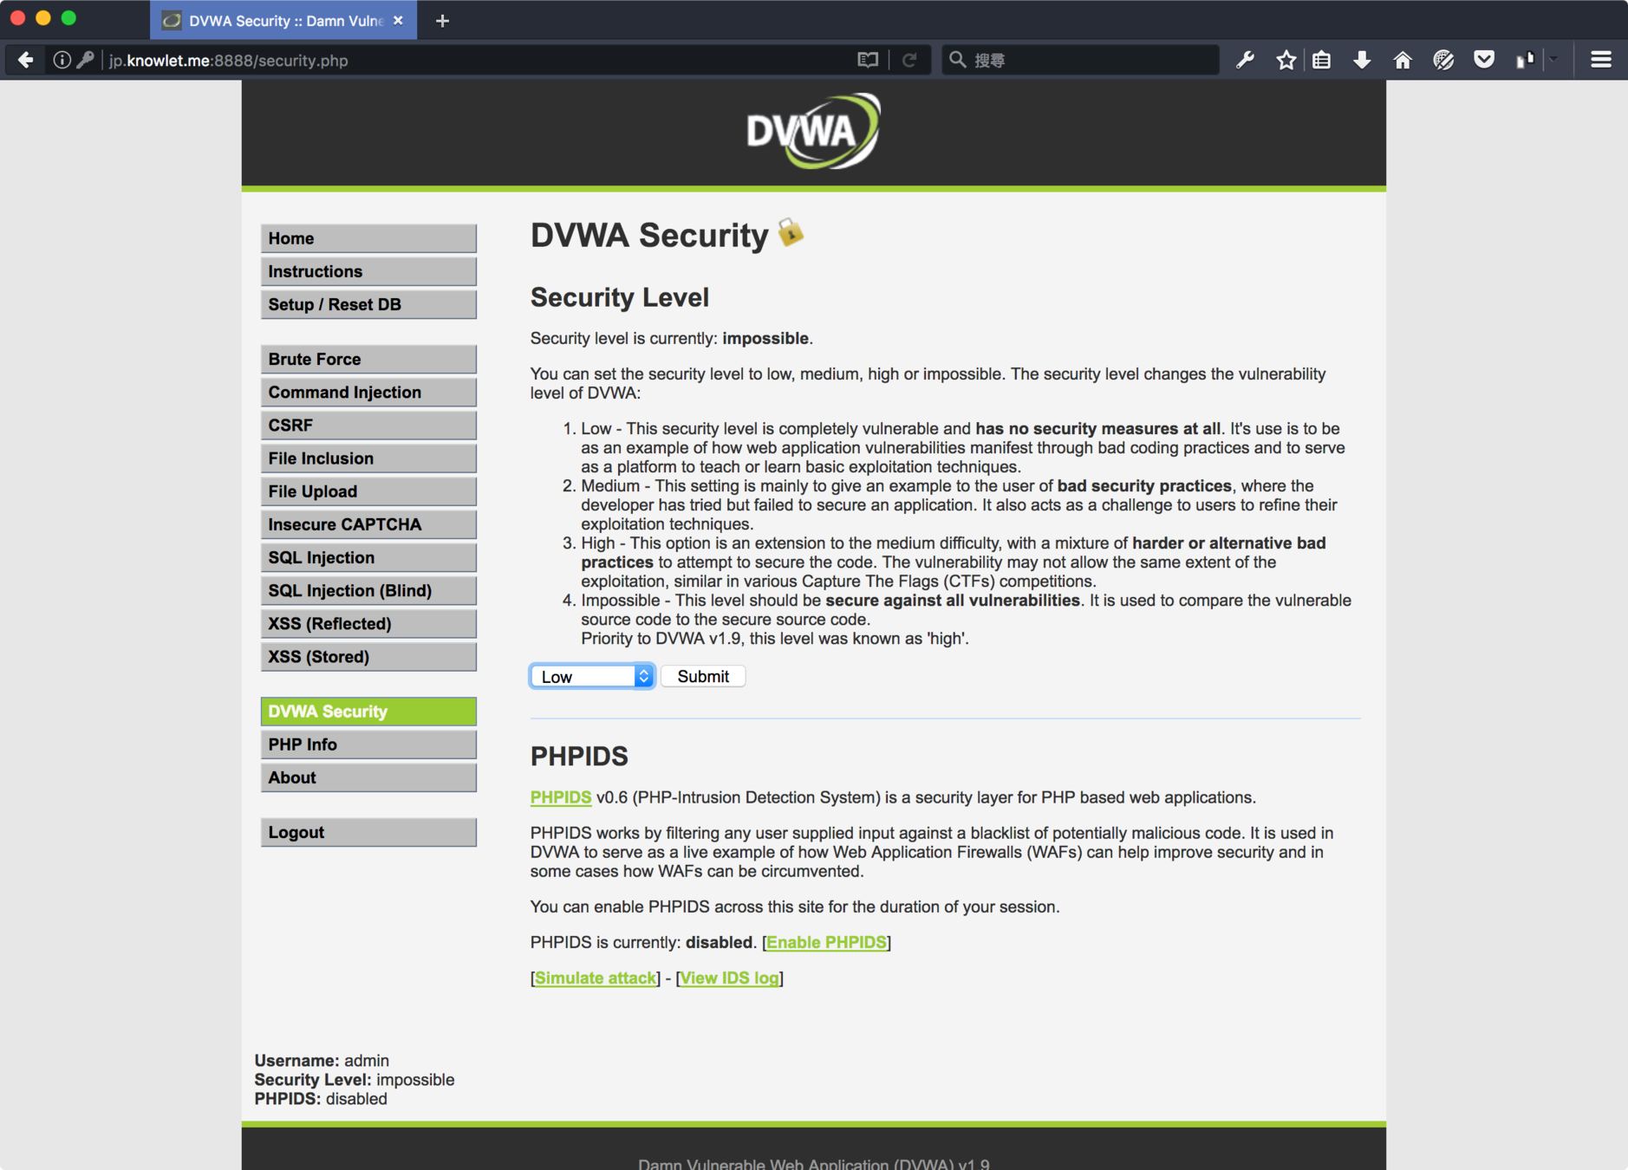
Task: Open the security level dropdown
Action: (592, 676)
